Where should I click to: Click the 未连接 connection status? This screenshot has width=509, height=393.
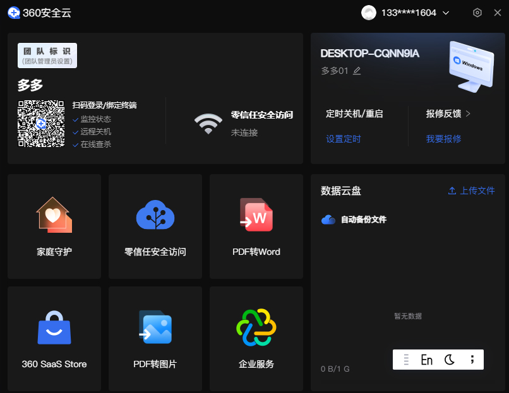coord(244,132)
